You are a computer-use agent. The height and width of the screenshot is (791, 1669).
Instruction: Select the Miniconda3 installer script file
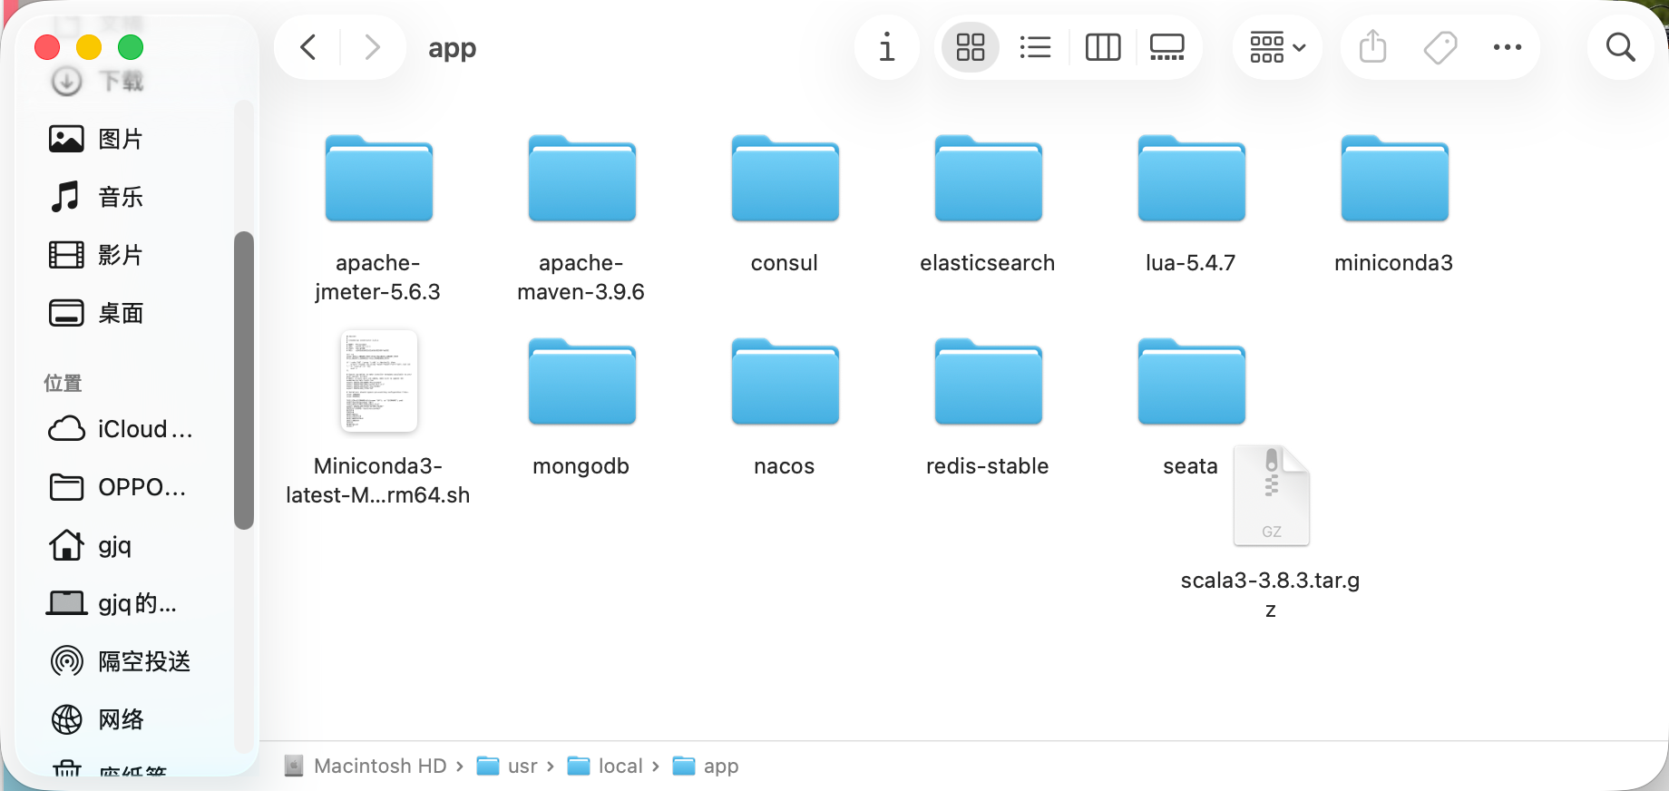click(379, 381)
